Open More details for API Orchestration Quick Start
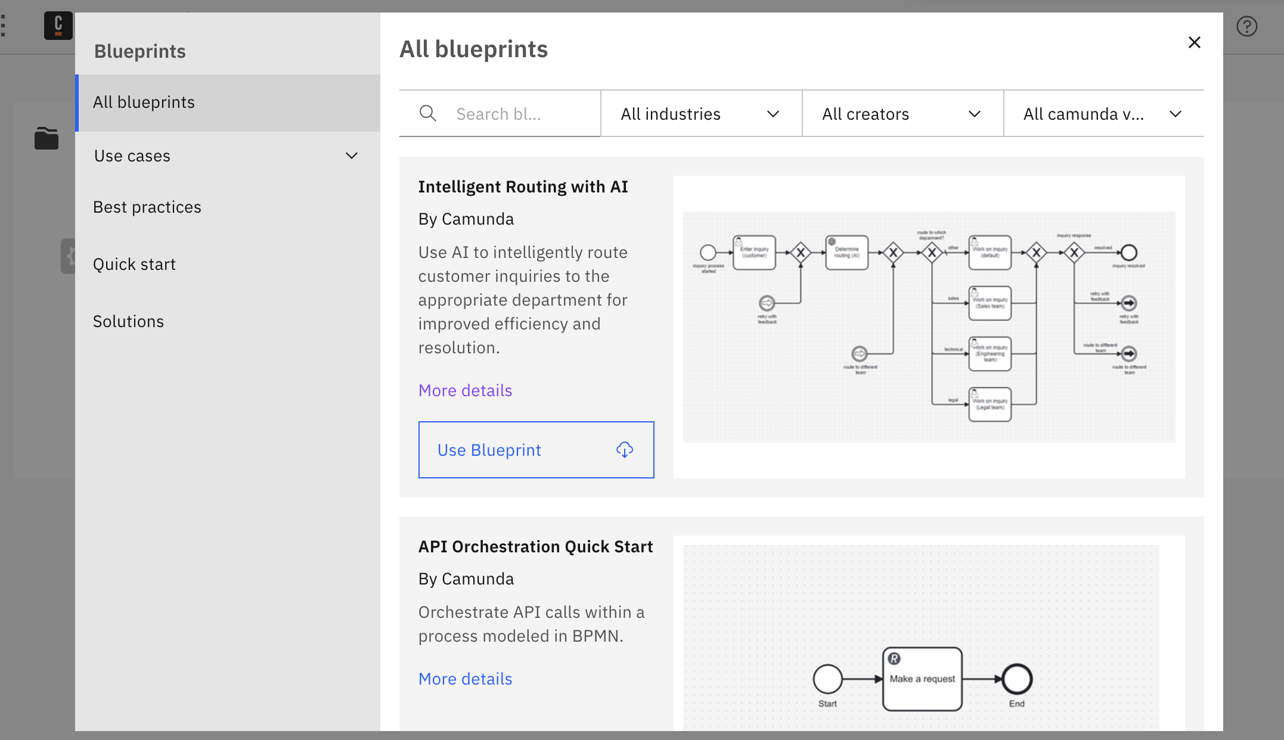1284x740 pixels. [465, 679]
